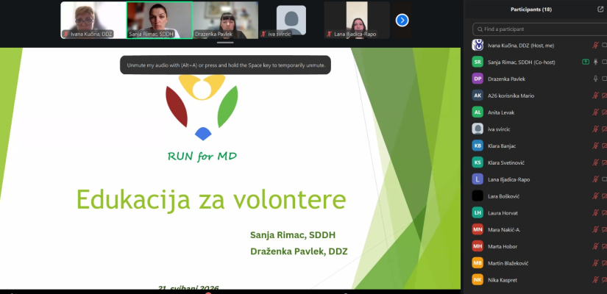Select participant name Marta Hobor

[503, 246]
